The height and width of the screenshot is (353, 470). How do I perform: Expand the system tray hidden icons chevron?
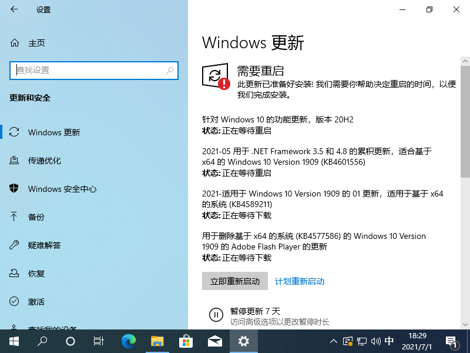pyautogui.click(x=334, y=341)
